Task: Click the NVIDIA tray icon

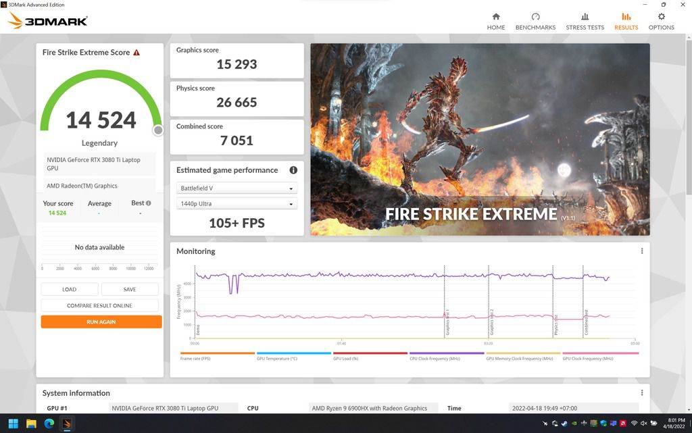Action: click(x=574, y=424)
